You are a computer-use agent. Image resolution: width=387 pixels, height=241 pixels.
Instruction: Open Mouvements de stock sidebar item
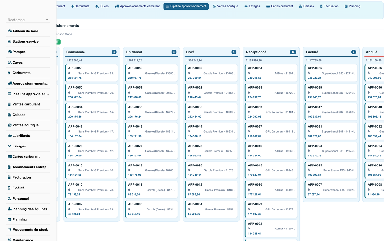pyautogui.click(x=28, y=230)
